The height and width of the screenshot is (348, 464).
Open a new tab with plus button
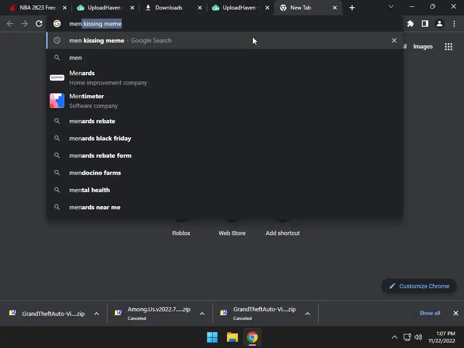pyautogui.click(x=352, y=8)
